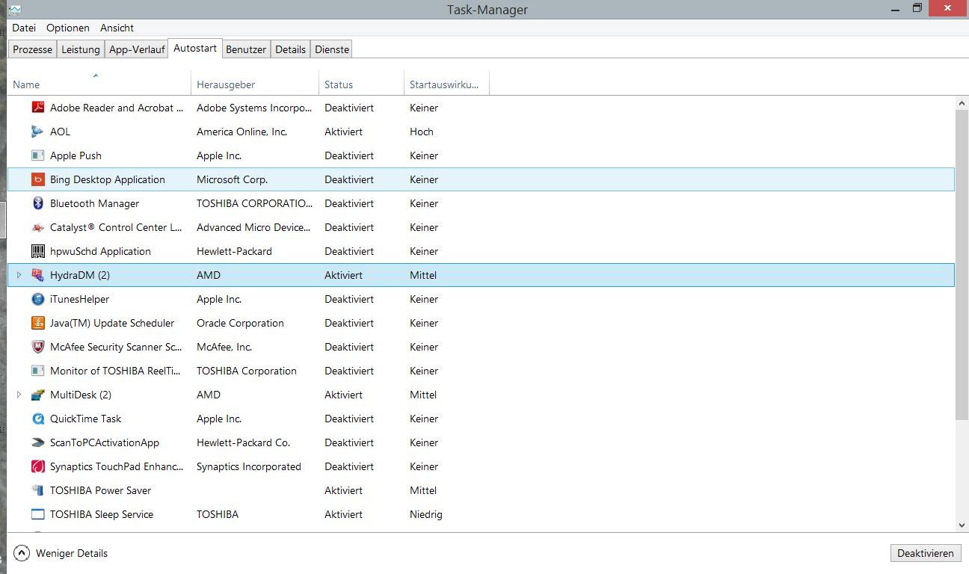The width and height of the screenshot is (969, 574).
Task: Click the Monitor of TOSHIBA ReelTime icon
Action: point(38,371)
